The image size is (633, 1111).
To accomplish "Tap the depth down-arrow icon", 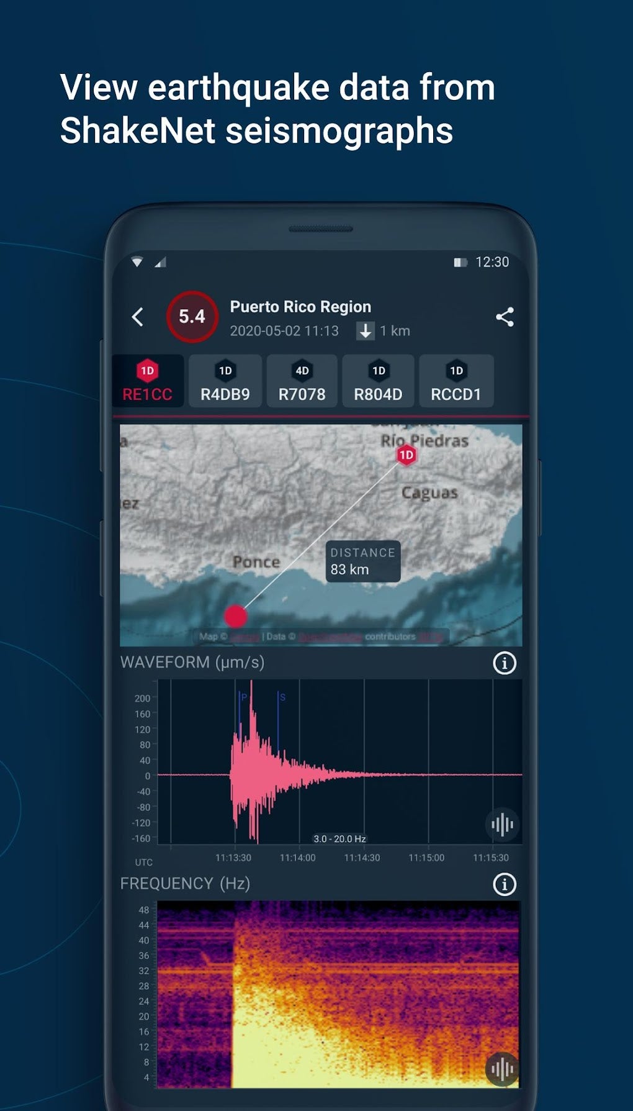I will (366, 331).
